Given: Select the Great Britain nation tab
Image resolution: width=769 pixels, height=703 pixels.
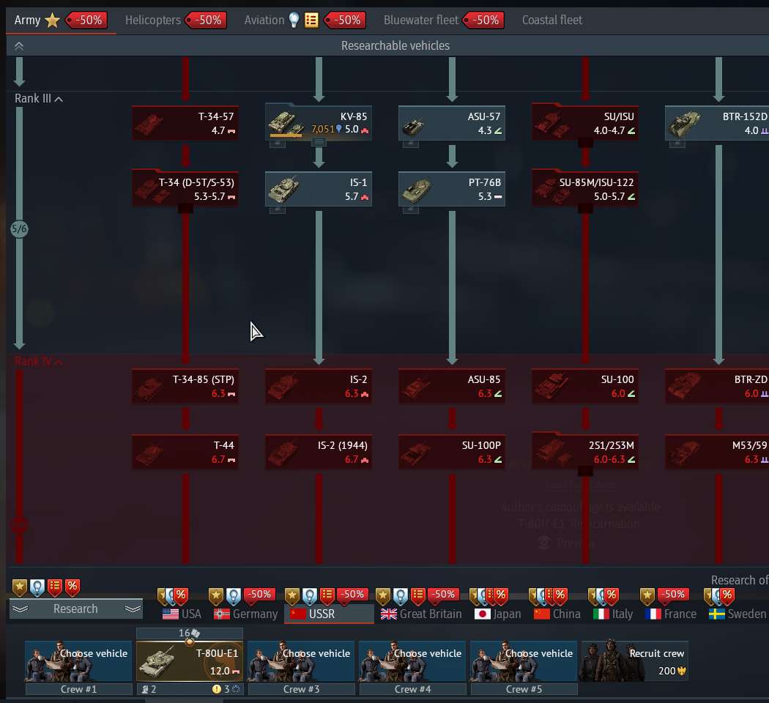Looking at the screenshot, I should (421, 614).
